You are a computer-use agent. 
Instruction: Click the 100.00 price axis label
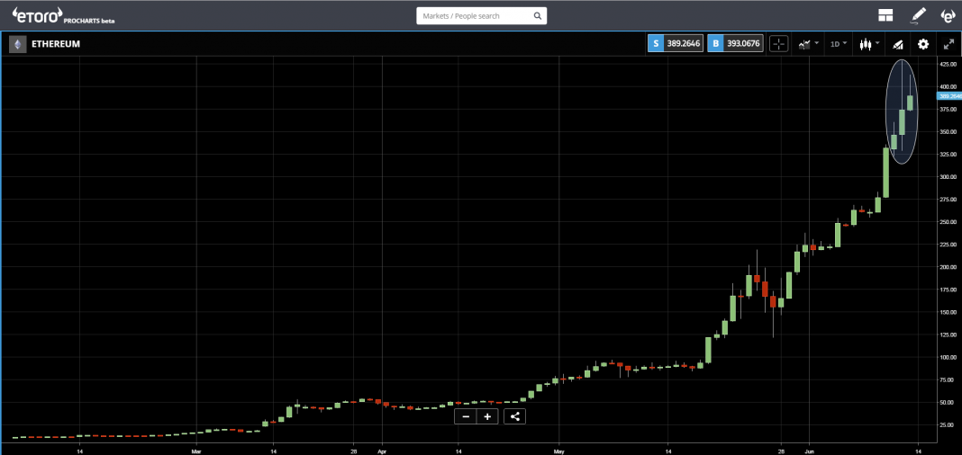948,357
